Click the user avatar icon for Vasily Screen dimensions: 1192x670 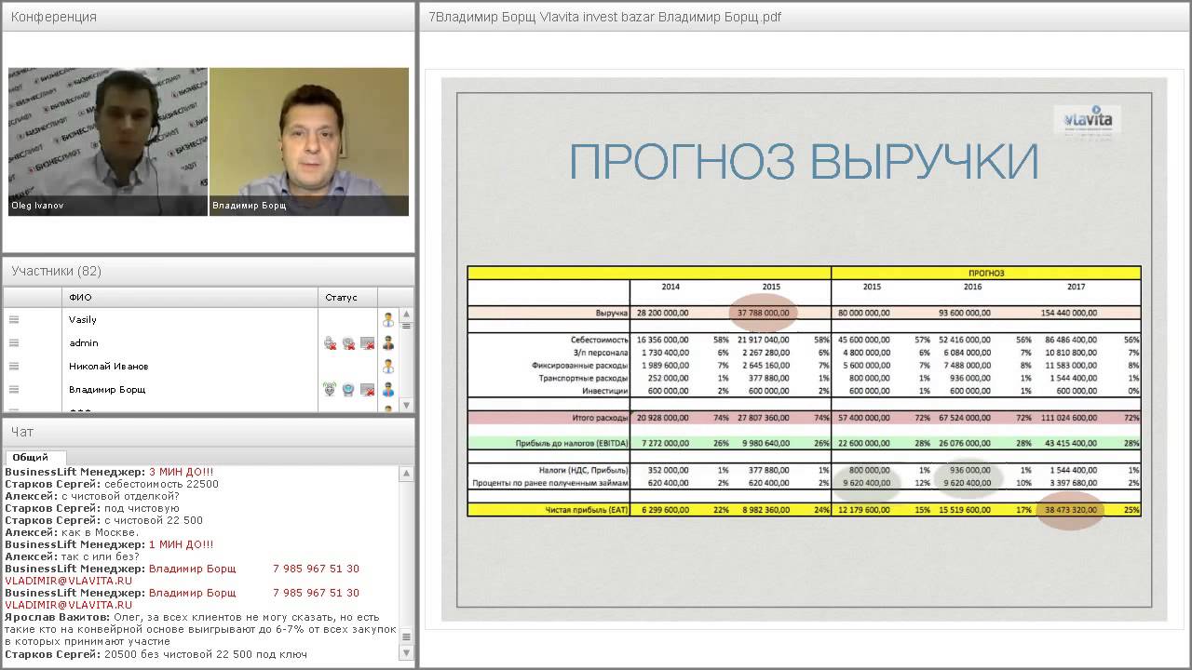(x=388, y=320)
